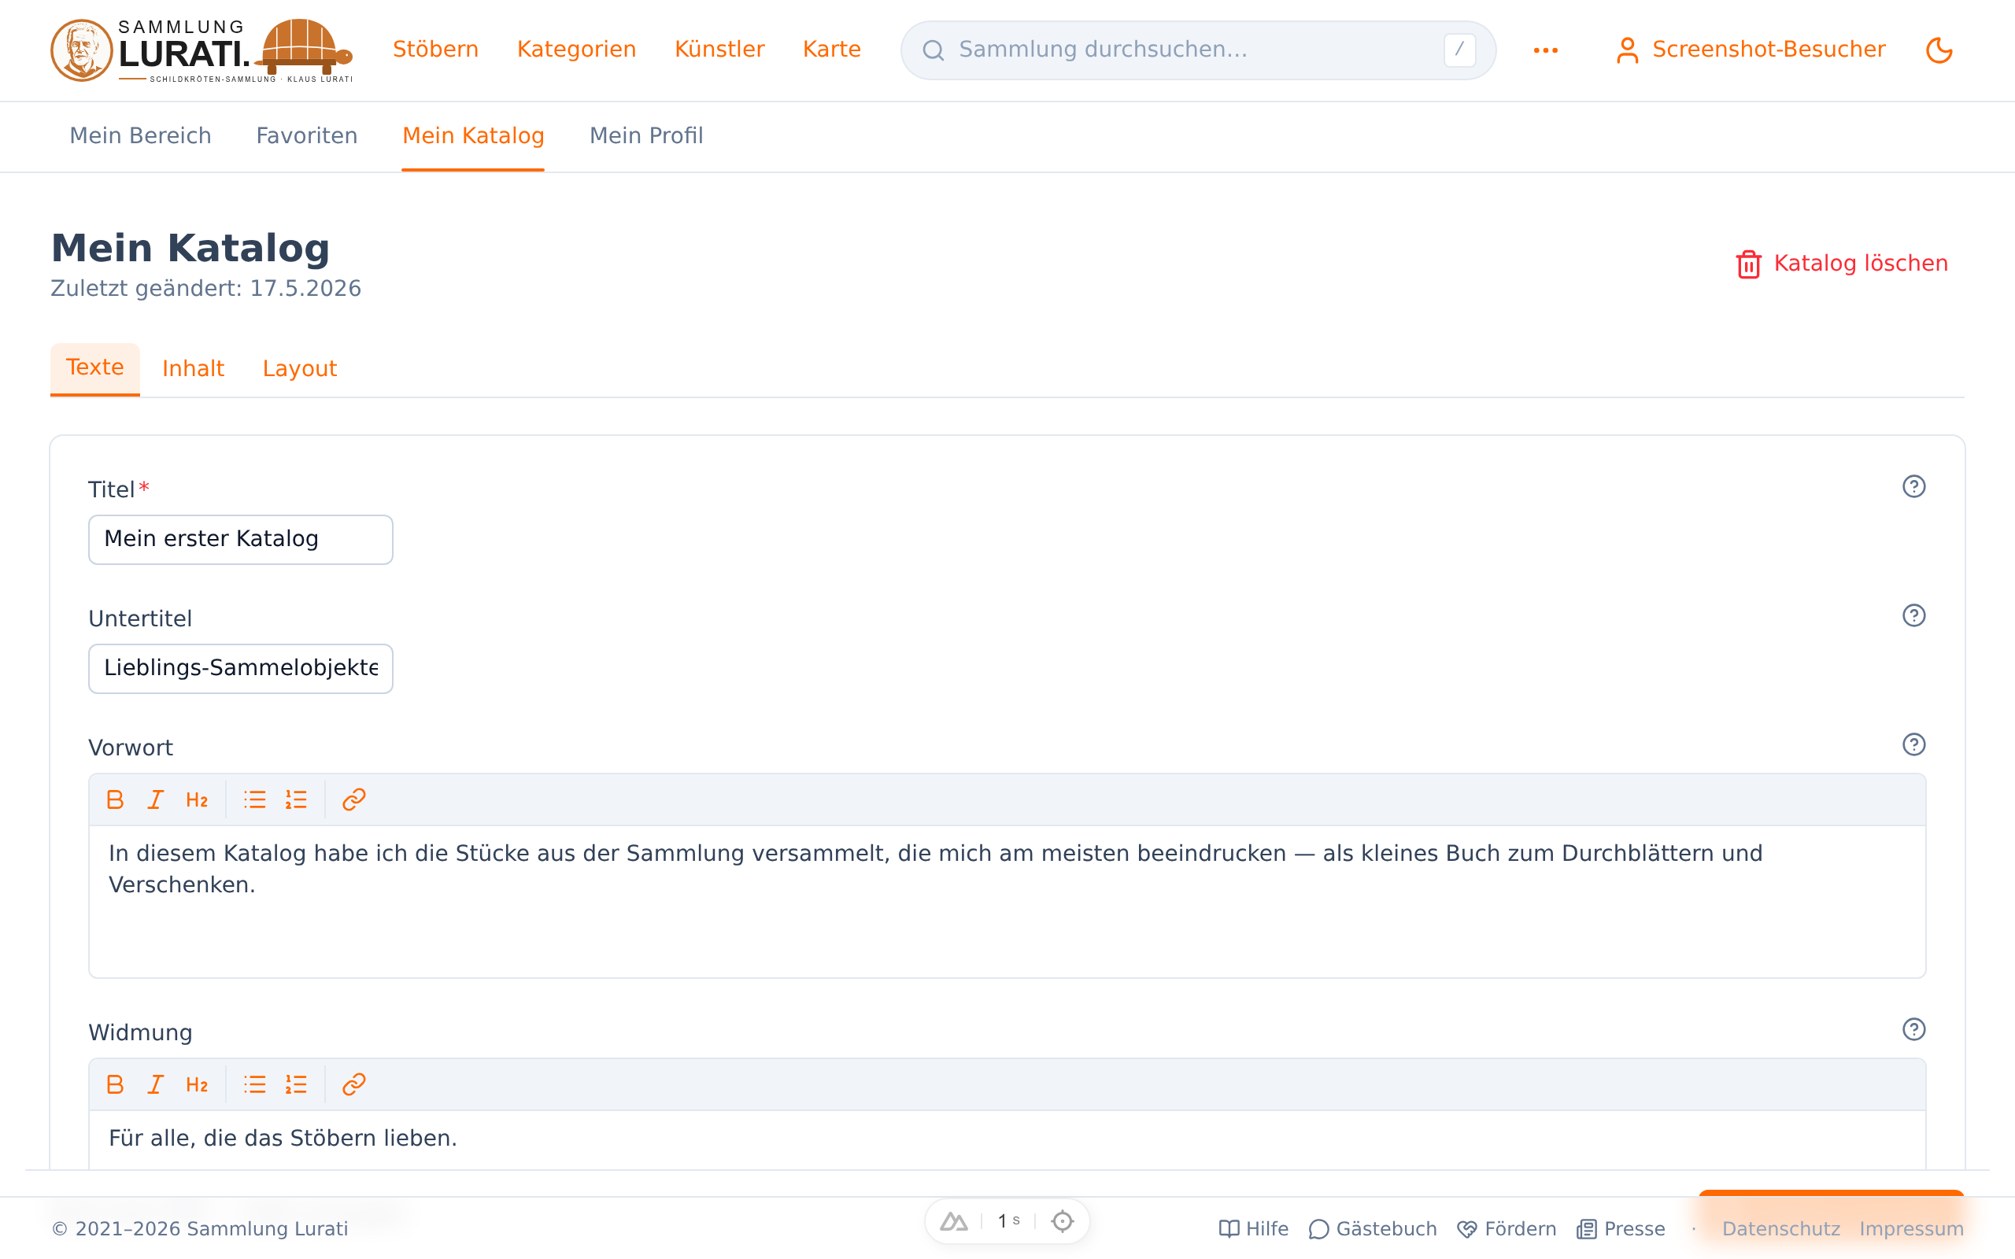Image resolution: width=2015 pixels, height=1259 pixels.
Task: Open the Presse footer link
Action: pos(1621,1230)
